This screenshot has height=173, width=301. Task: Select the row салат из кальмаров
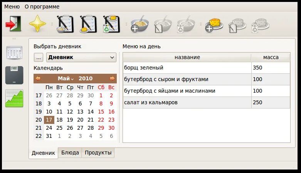coord(207,102)
